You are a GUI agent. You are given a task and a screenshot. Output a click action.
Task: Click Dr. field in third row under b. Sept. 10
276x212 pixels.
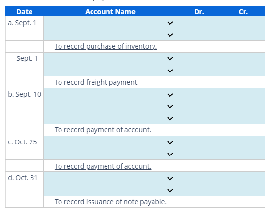[x=199, y=118]
